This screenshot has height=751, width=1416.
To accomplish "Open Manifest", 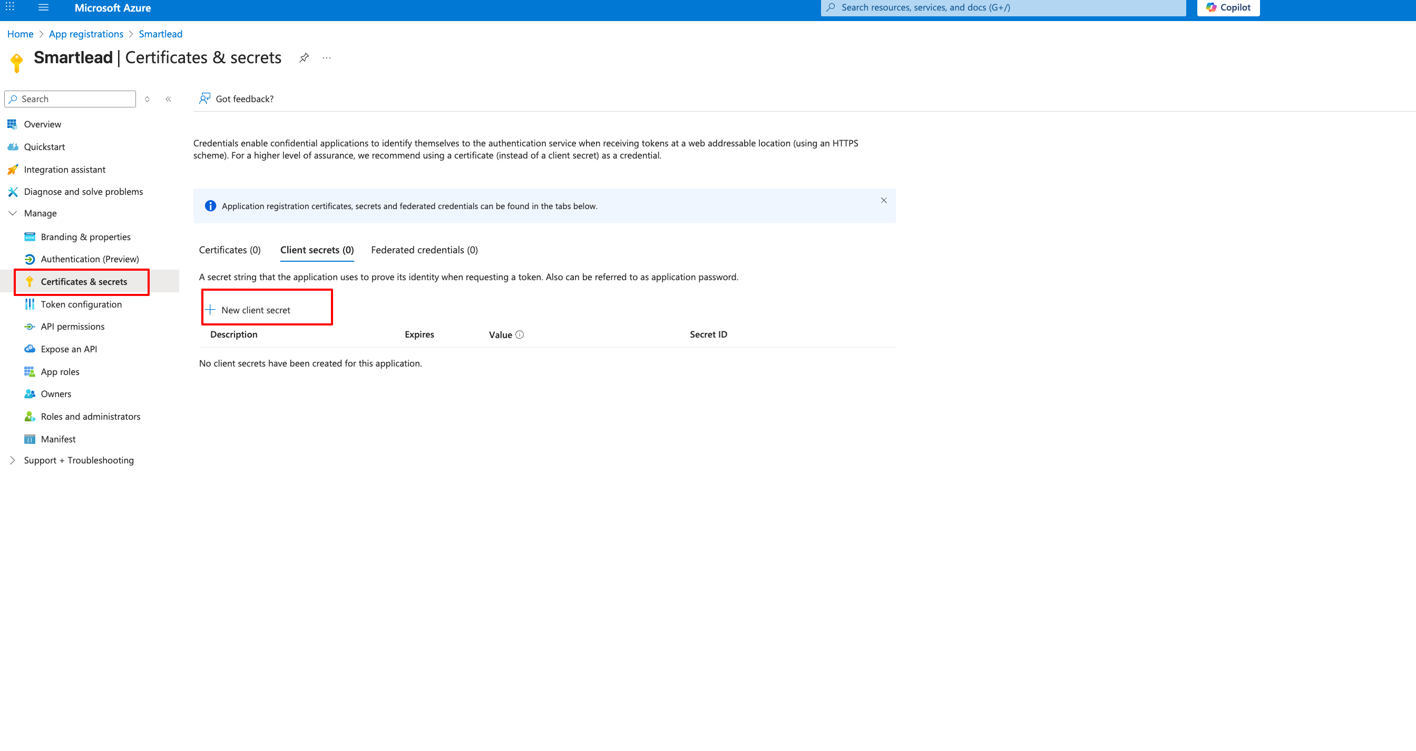I will click(58, 439).
